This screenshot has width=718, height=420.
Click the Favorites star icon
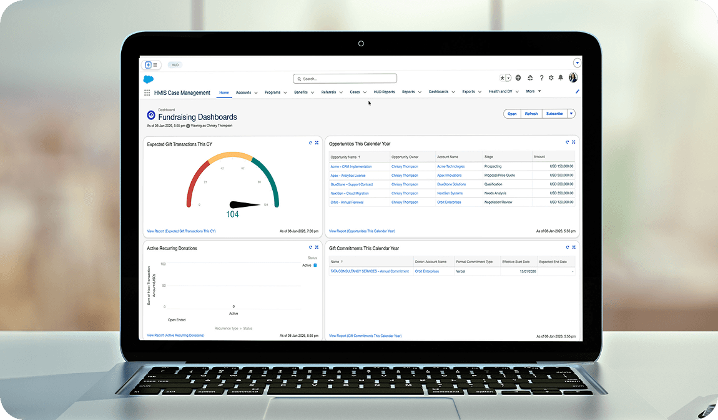point(502,78)
